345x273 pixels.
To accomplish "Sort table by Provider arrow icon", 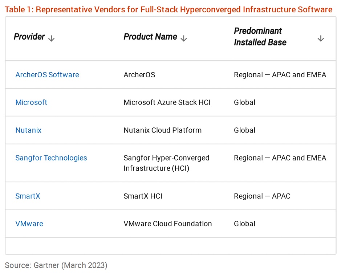I will (x=51, y=38).
